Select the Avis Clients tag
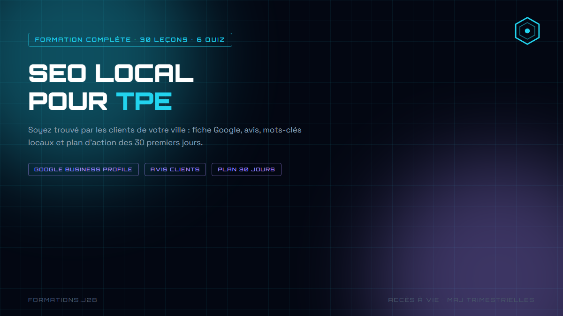The height and width of the screenshot is (316, 563). point(175,169)
